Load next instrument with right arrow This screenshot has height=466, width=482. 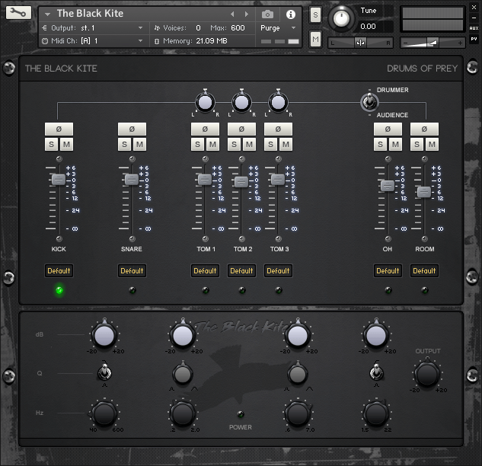[x=246, y=14]
